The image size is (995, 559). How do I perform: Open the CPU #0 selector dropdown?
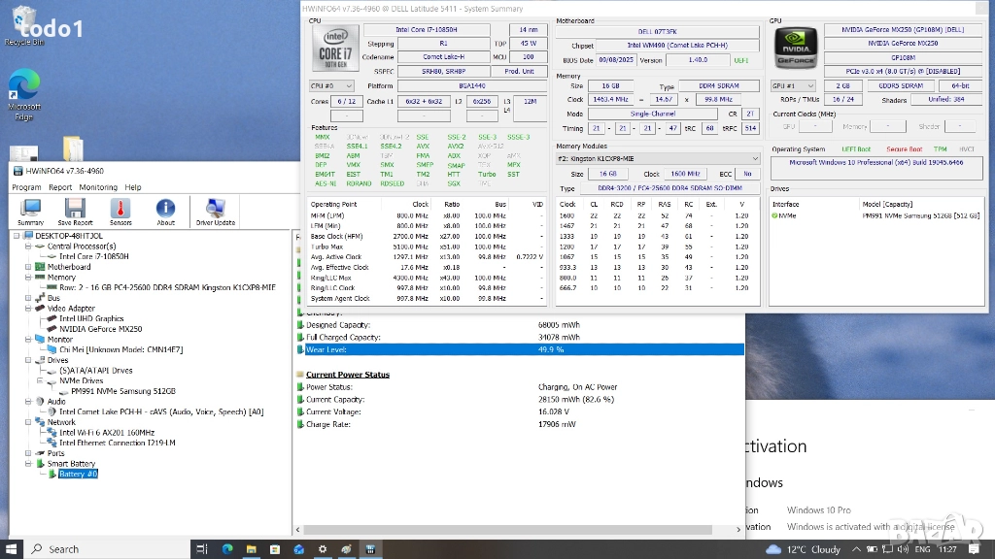pos(330,85)
